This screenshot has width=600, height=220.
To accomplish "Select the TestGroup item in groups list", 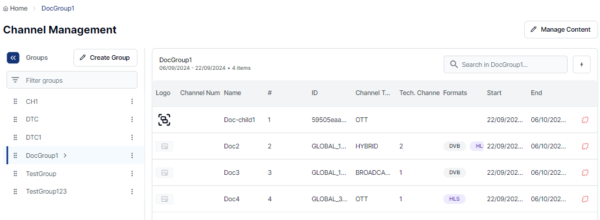I will tap(72, 174).
